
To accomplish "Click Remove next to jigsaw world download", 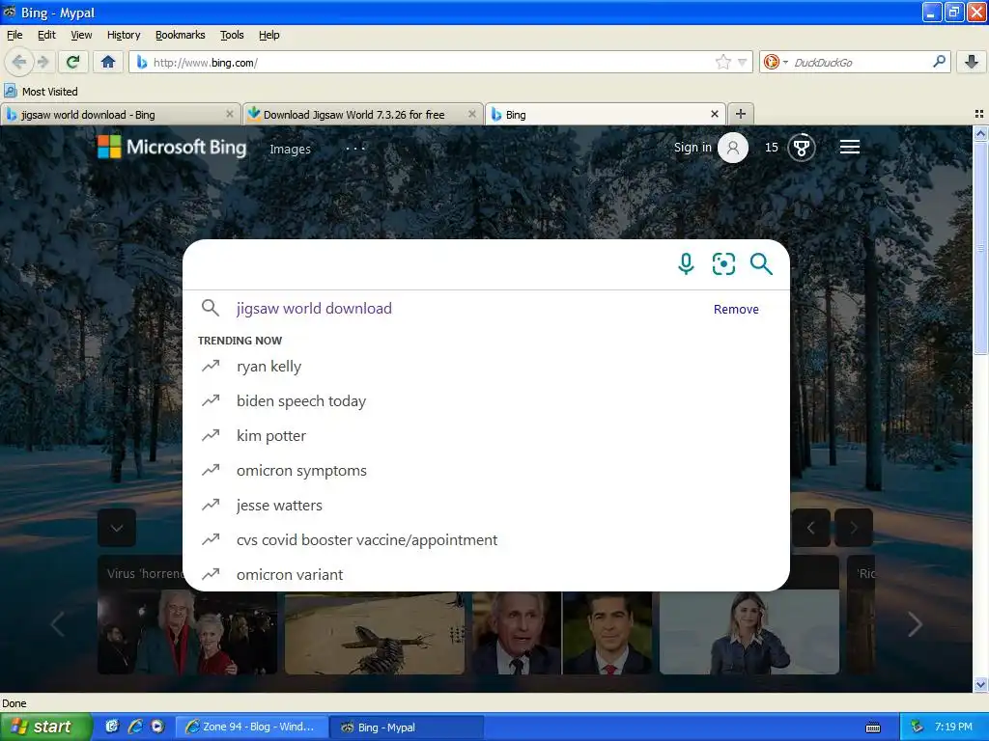I will pyautogui.click(x=736, y=309).
